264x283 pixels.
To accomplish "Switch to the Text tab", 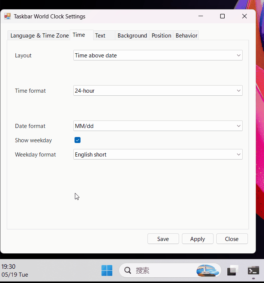I will (x=104, y=35).
